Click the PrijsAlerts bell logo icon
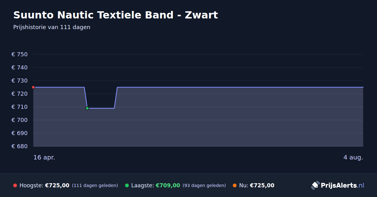Viewport: 377px width, 197px height. [x=315, y=185]
